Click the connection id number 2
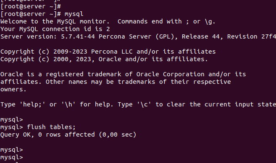 click(x=108, y=29)
